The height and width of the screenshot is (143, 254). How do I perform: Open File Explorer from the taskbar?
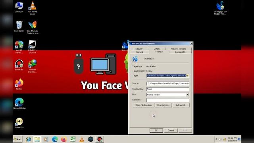point(37,139)
